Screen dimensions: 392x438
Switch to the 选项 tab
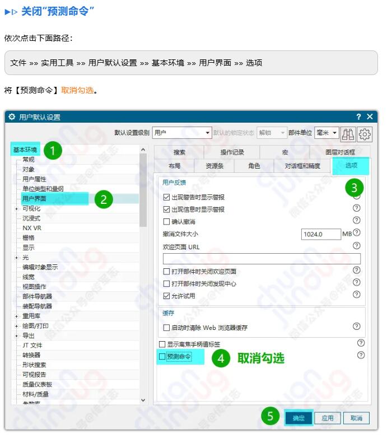(x=351, y=166)
